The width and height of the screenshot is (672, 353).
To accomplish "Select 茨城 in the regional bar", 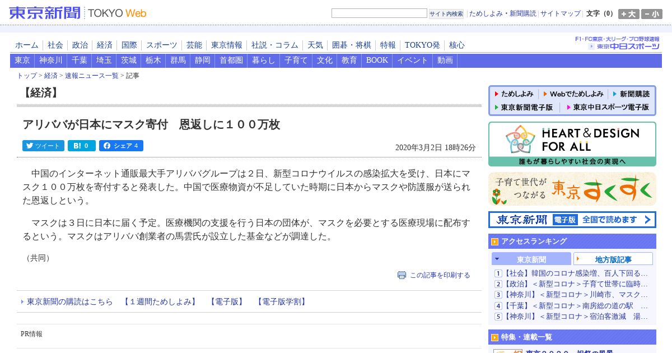I will coord(129,61).
